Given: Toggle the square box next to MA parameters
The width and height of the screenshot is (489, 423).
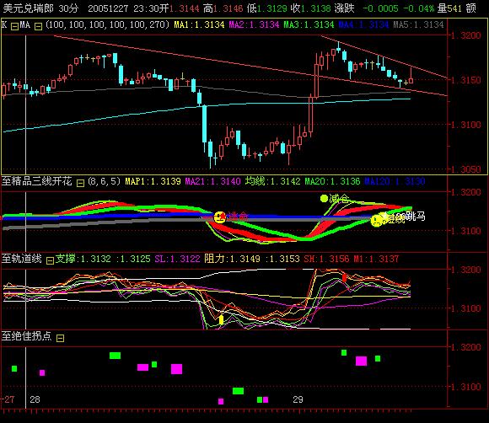Looking at the screenshot, I should (x=38, y=27).
